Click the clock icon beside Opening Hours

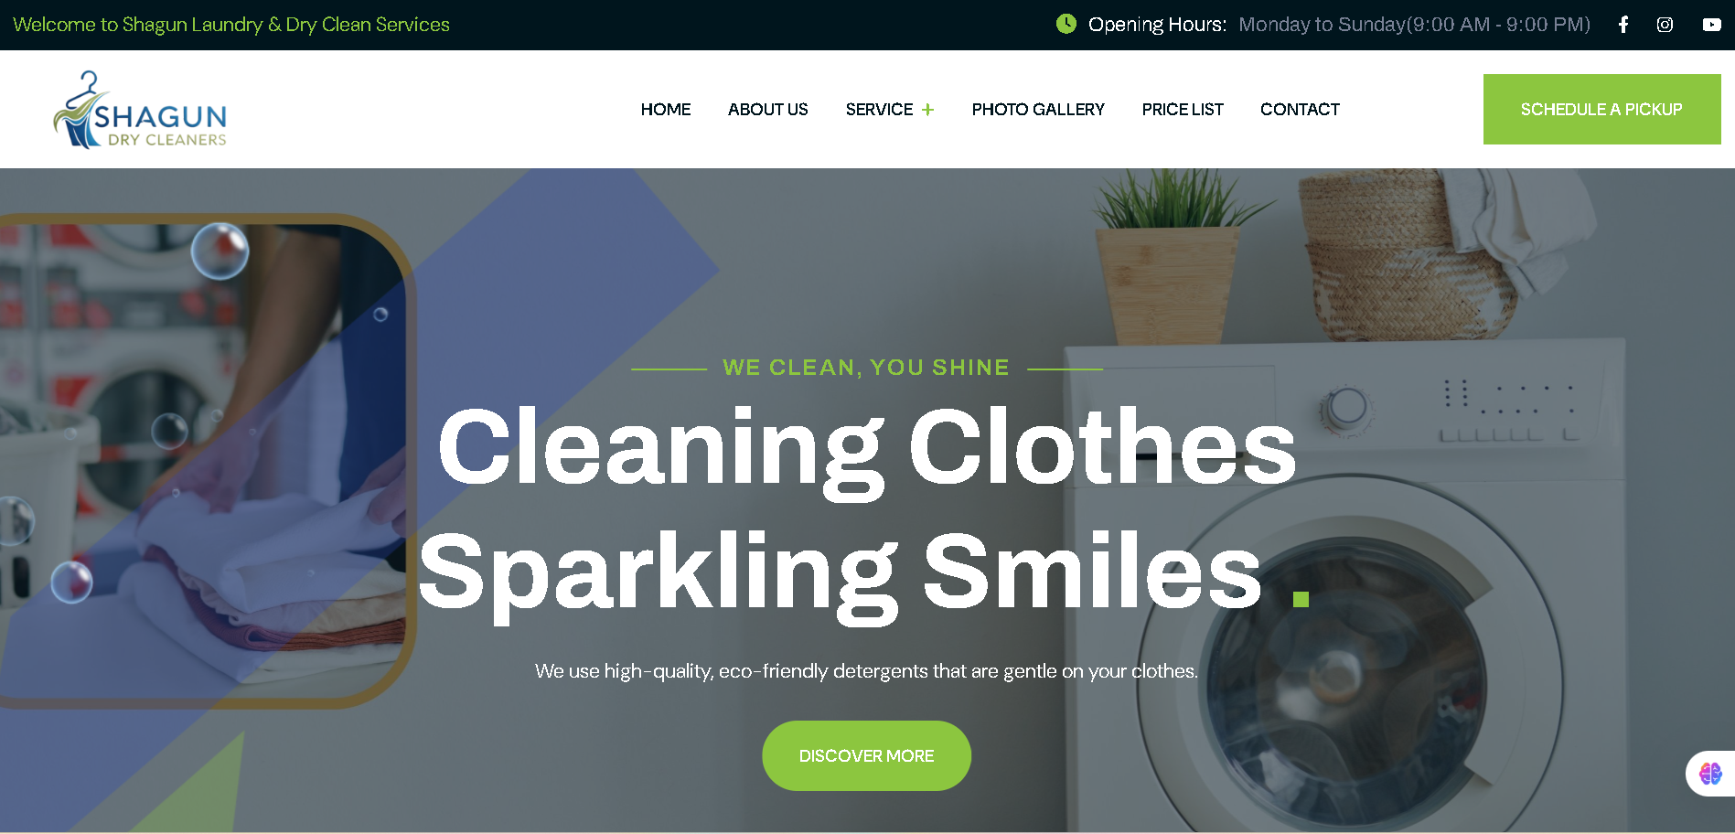1066,24
